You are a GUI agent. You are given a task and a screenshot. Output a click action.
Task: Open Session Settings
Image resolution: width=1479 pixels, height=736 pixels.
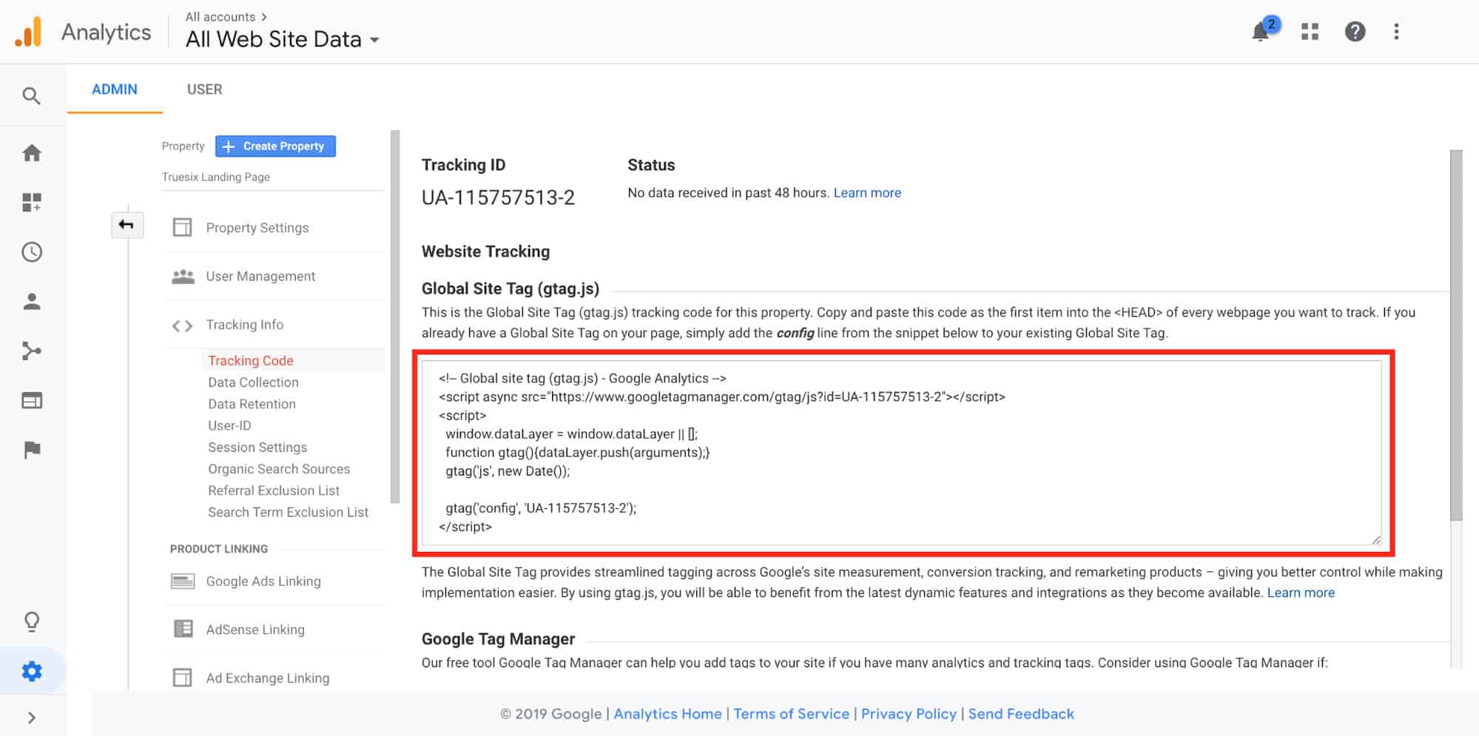pos(257,447)
